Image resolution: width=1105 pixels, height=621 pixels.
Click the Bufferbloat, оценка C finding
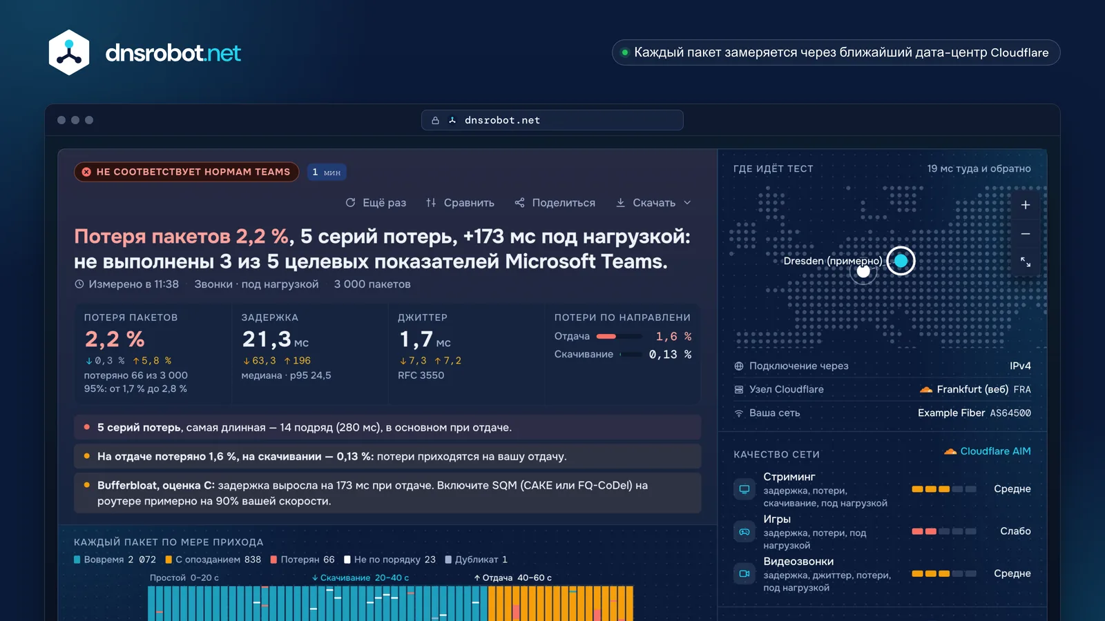point(387,493)
